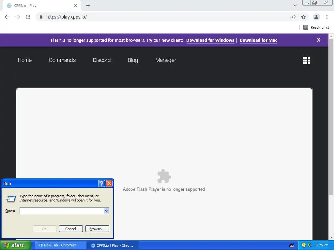
Task: Click the browser forward arrow
Action: (x=18, y=17)
